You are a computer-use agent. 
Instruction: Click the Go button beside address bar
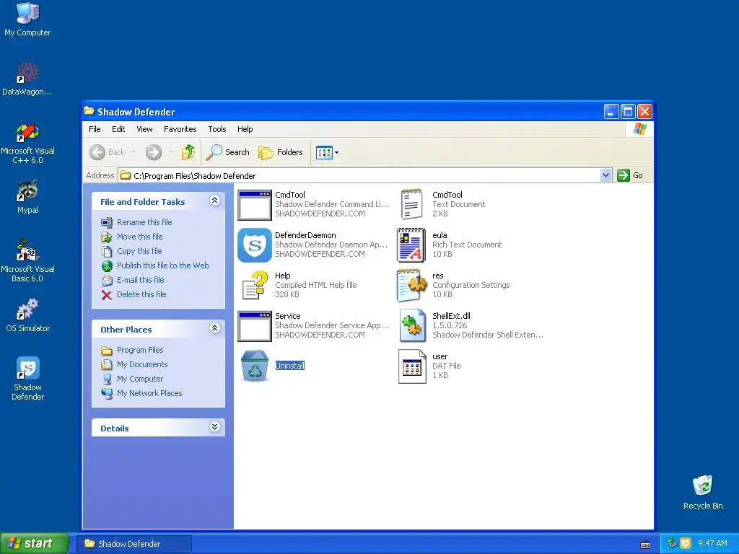[x=630, y=175]
